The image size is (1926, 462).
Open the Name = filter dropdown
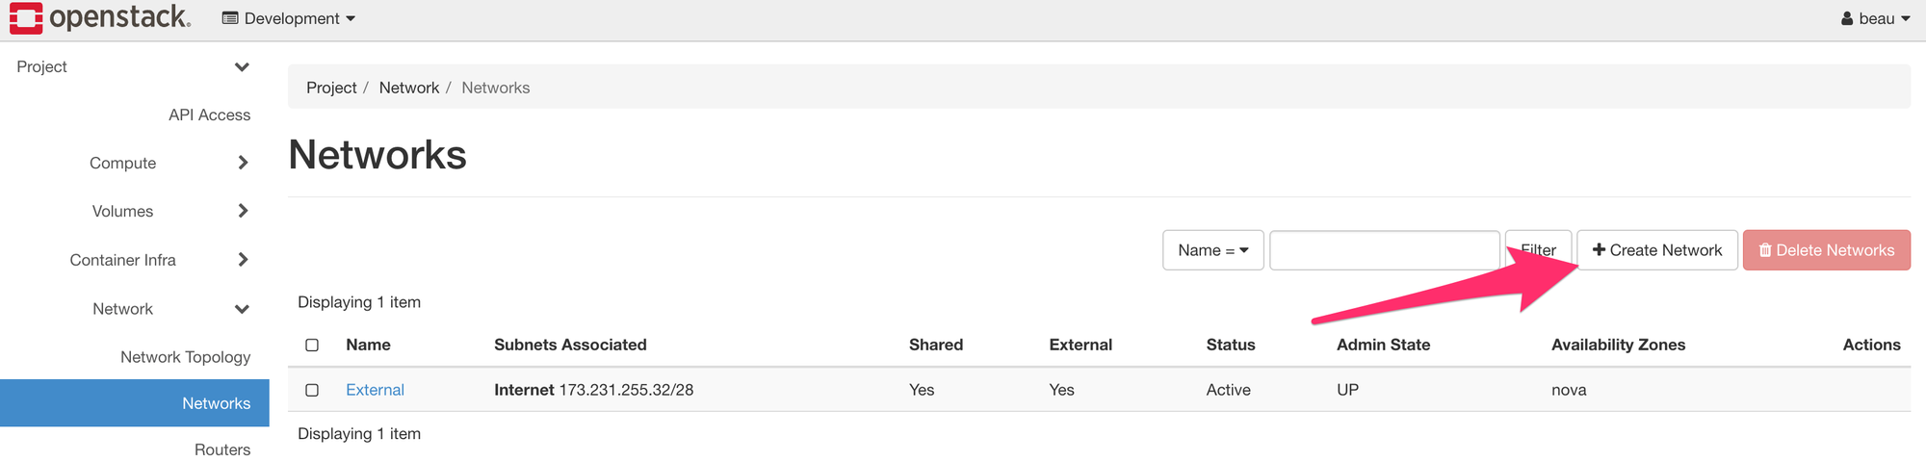[x=1213, y=250]
